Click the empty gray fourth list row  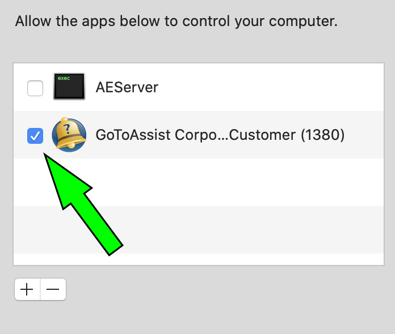click(199, 229)
